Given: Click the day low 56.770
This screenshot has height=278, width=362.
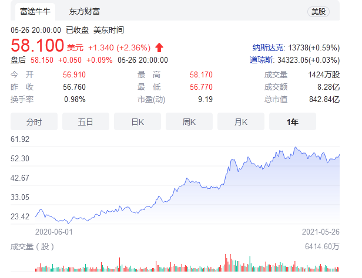Looking at the screenshot, I should pyautogui.click(x=201, y=87).
